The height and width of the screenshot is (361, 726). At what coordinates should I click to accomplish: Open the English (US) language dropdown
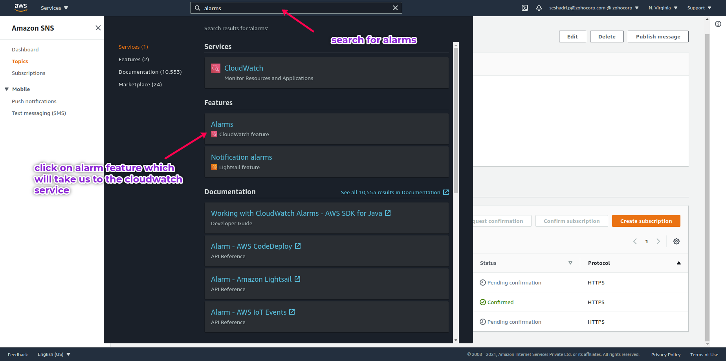pos(54,354)
